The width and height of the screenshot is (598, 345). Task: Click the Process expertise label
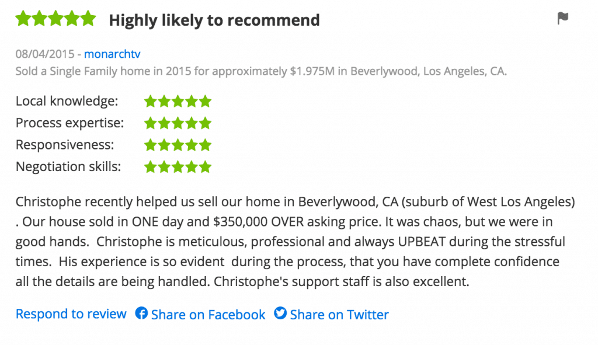click(x=69, y=123)
